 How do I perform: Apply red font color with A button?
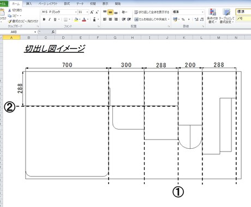84,20
